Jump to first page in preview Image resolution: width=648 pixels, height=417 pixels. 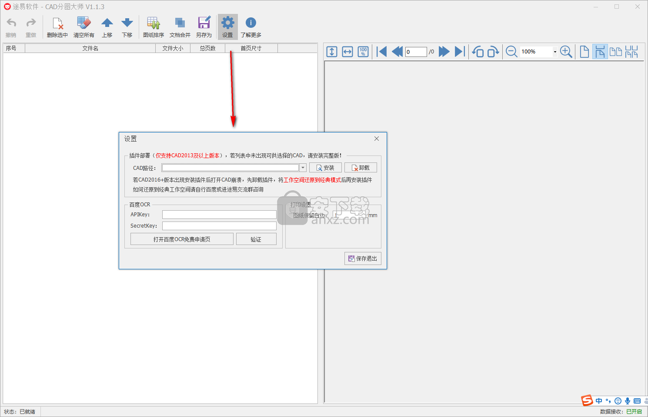coord(382,52)
